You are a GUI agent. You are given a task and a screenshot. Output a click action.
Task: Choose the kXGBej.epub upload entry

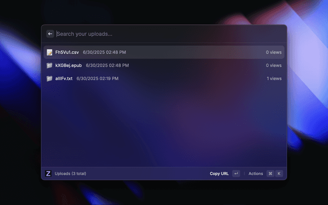(x=164, y=66)
